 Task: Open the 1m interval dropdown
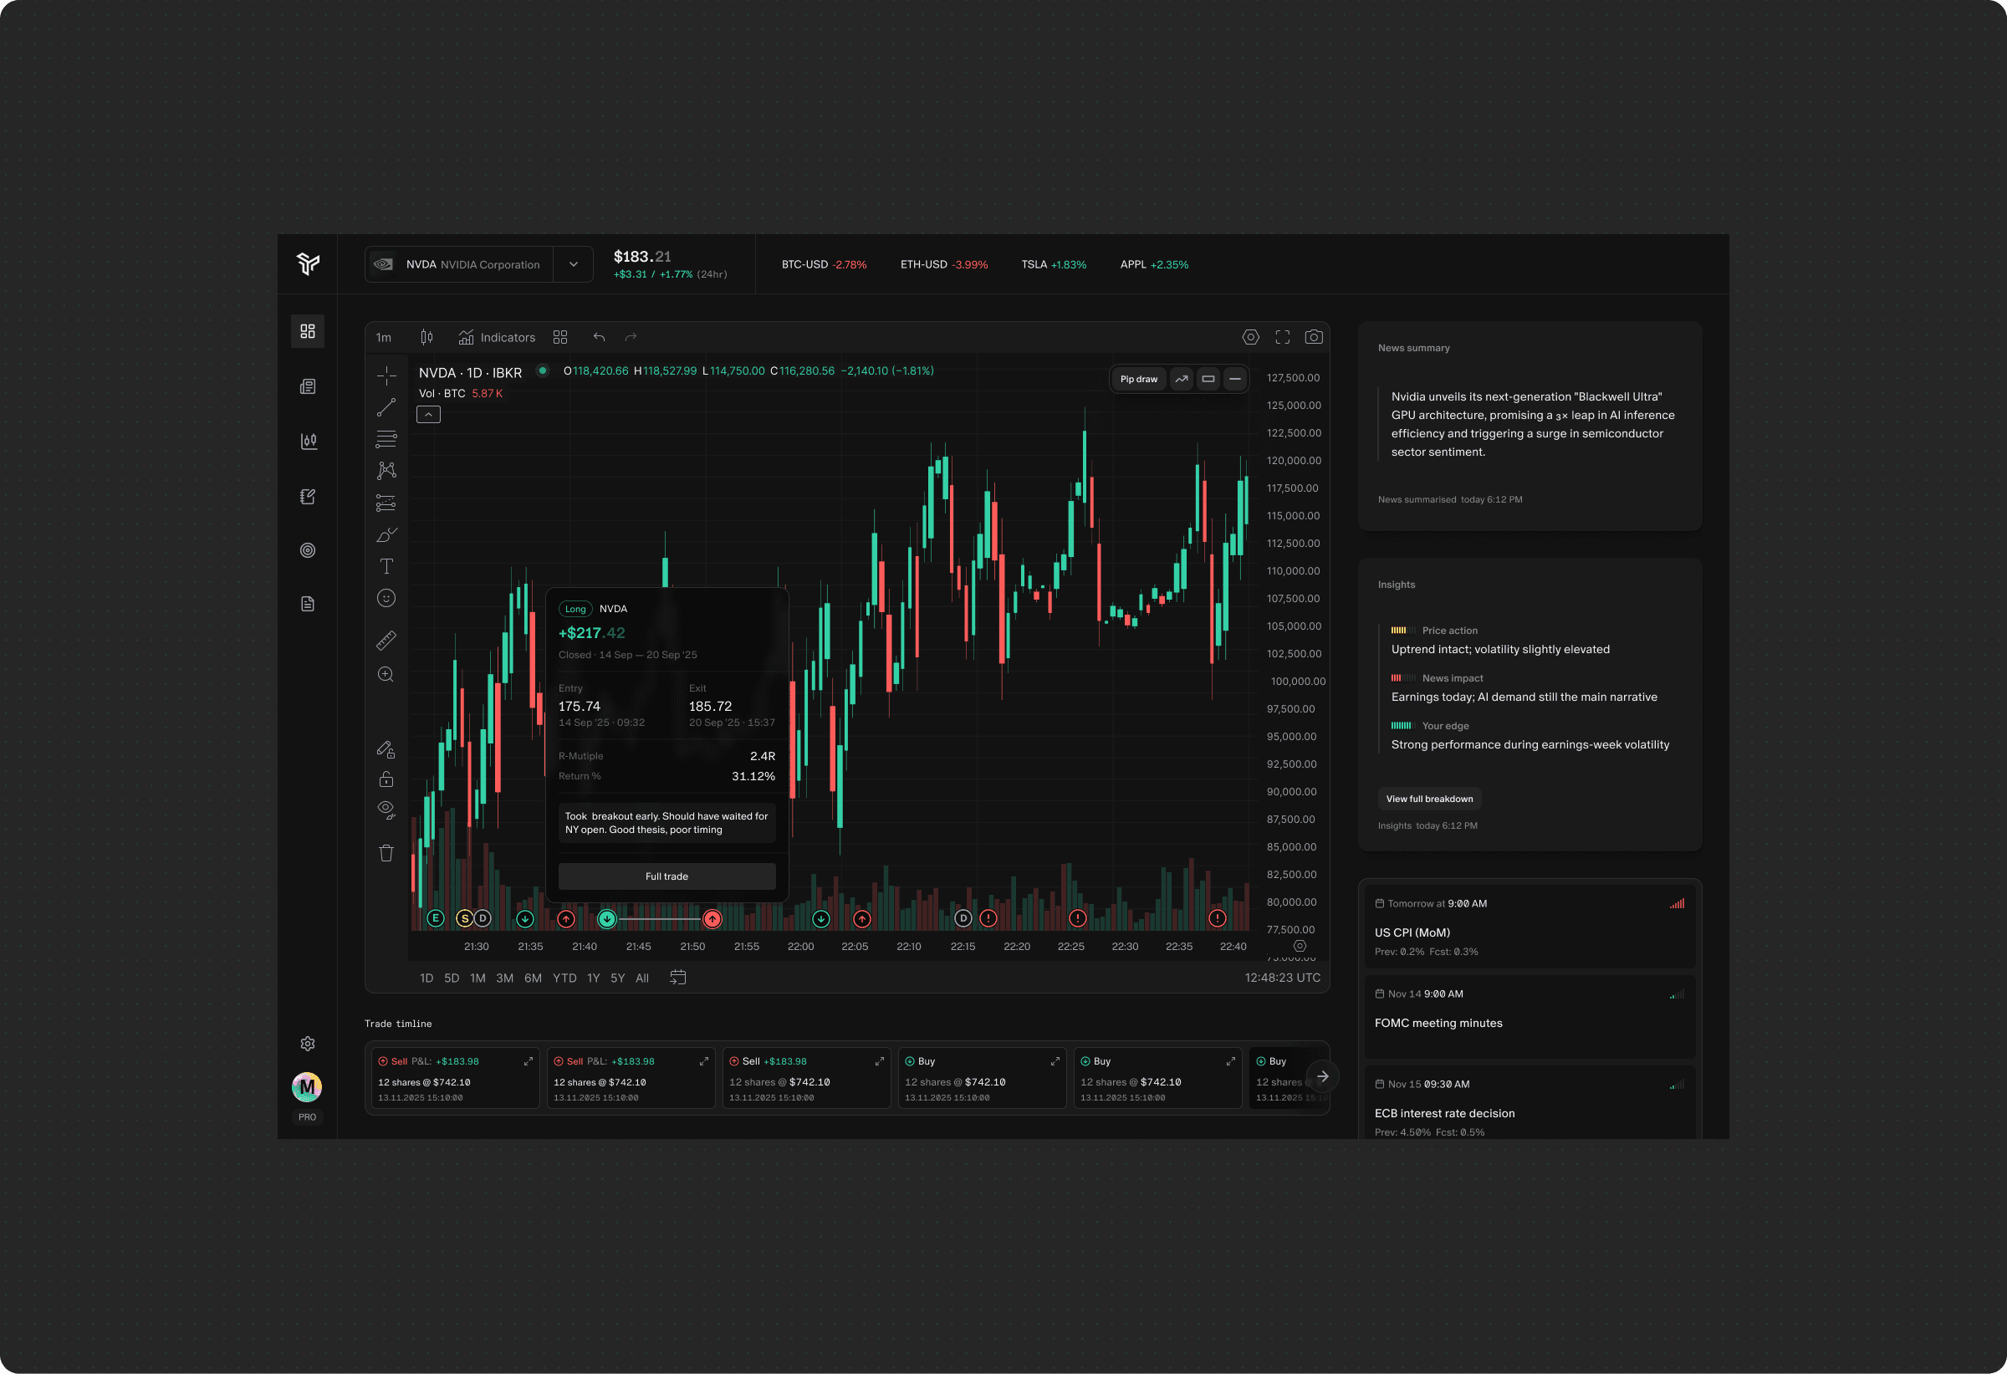pyautogui.click(x=384, y=338)
